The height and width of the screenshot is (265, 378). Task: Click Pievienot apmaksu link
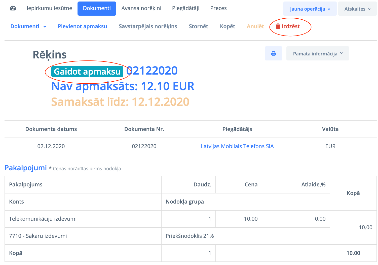(x=82, y=26)
